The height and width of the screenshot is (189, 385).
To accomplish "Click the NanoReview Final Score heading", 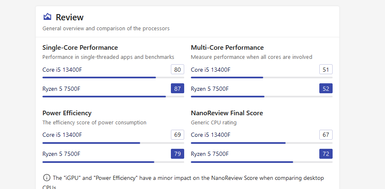I will coord(227,113).
